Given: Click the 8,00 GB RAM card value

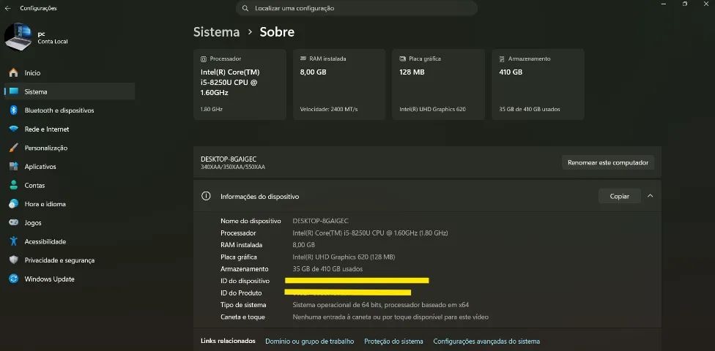Looking at the screenshot, I should (x=314, y=72).
